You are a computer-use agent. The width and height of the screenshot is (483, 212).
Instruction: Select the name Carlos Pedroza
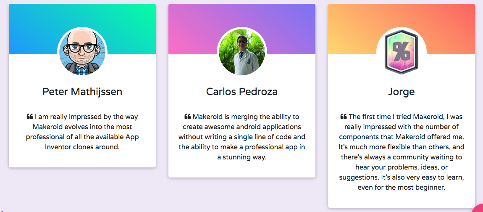[242, 91]
